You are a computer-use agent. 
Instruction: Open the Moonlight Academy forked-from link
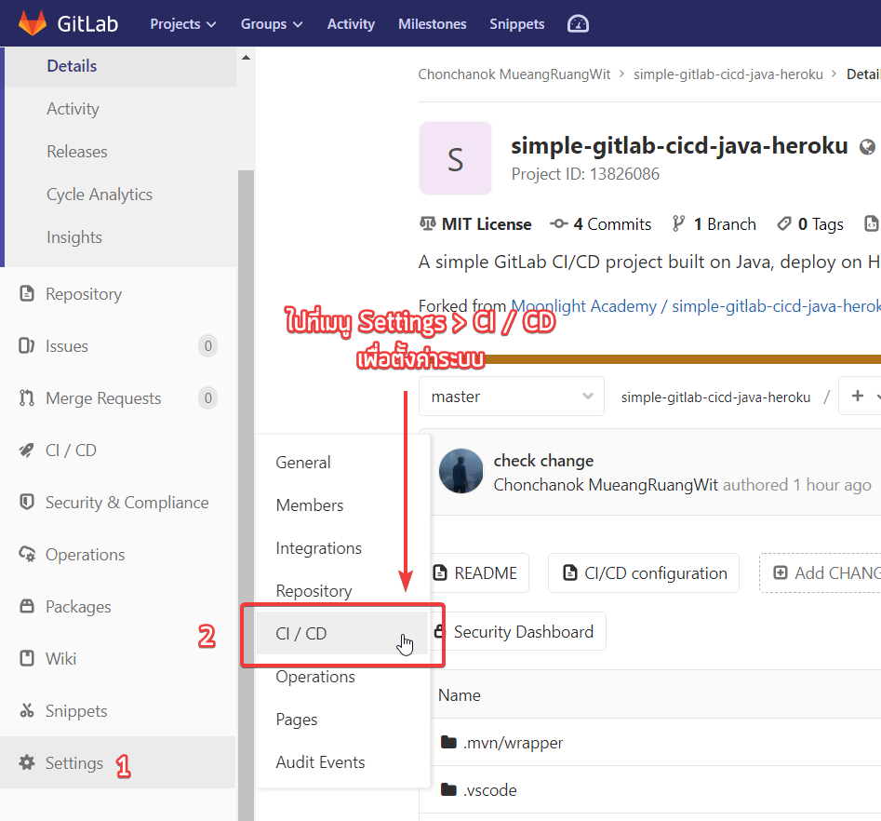point(696,306)
